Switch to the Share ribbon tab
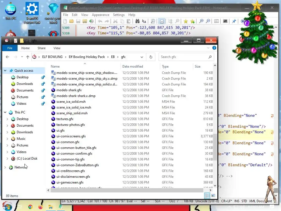281x211 pixels. coord(41,48)
